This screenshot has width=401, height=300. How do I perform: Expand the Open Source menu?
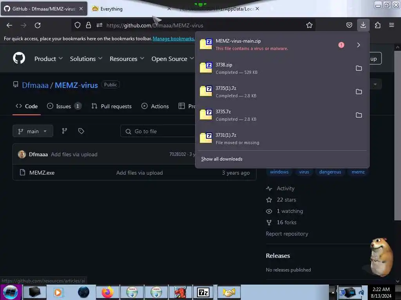point(173,59)
